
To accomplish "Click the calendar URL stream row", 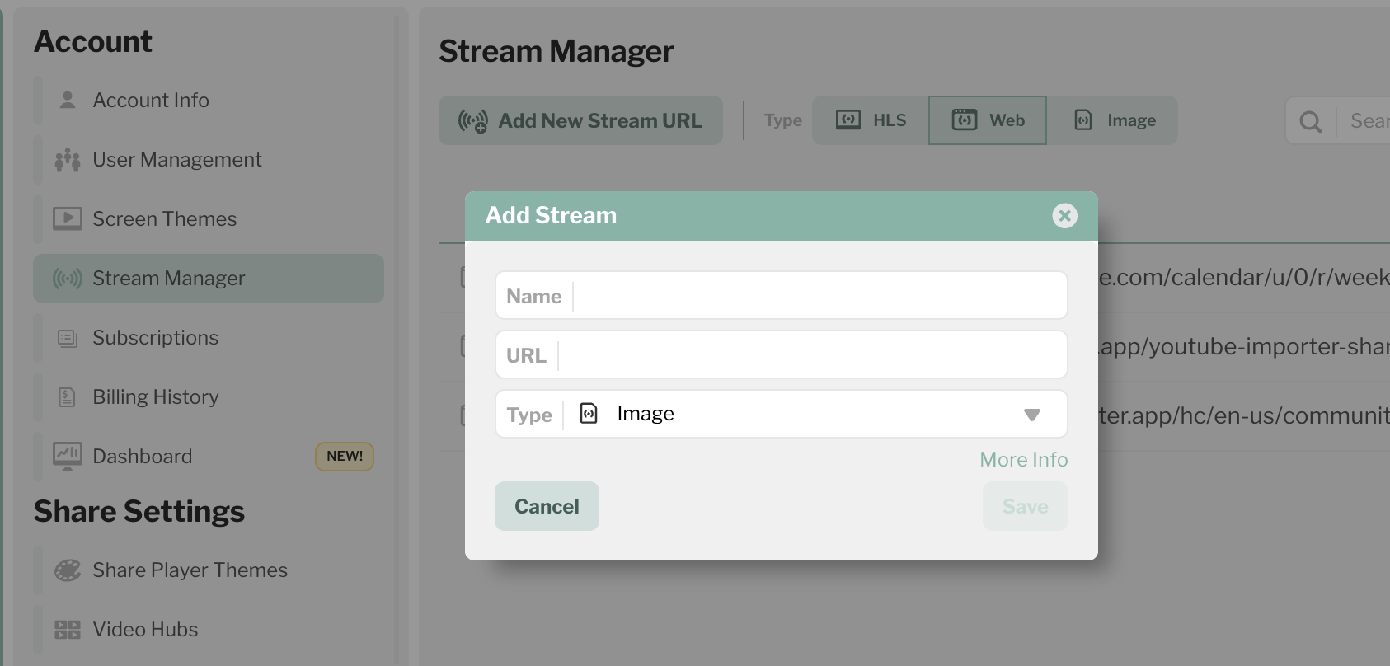I will tap(1244, 277).
